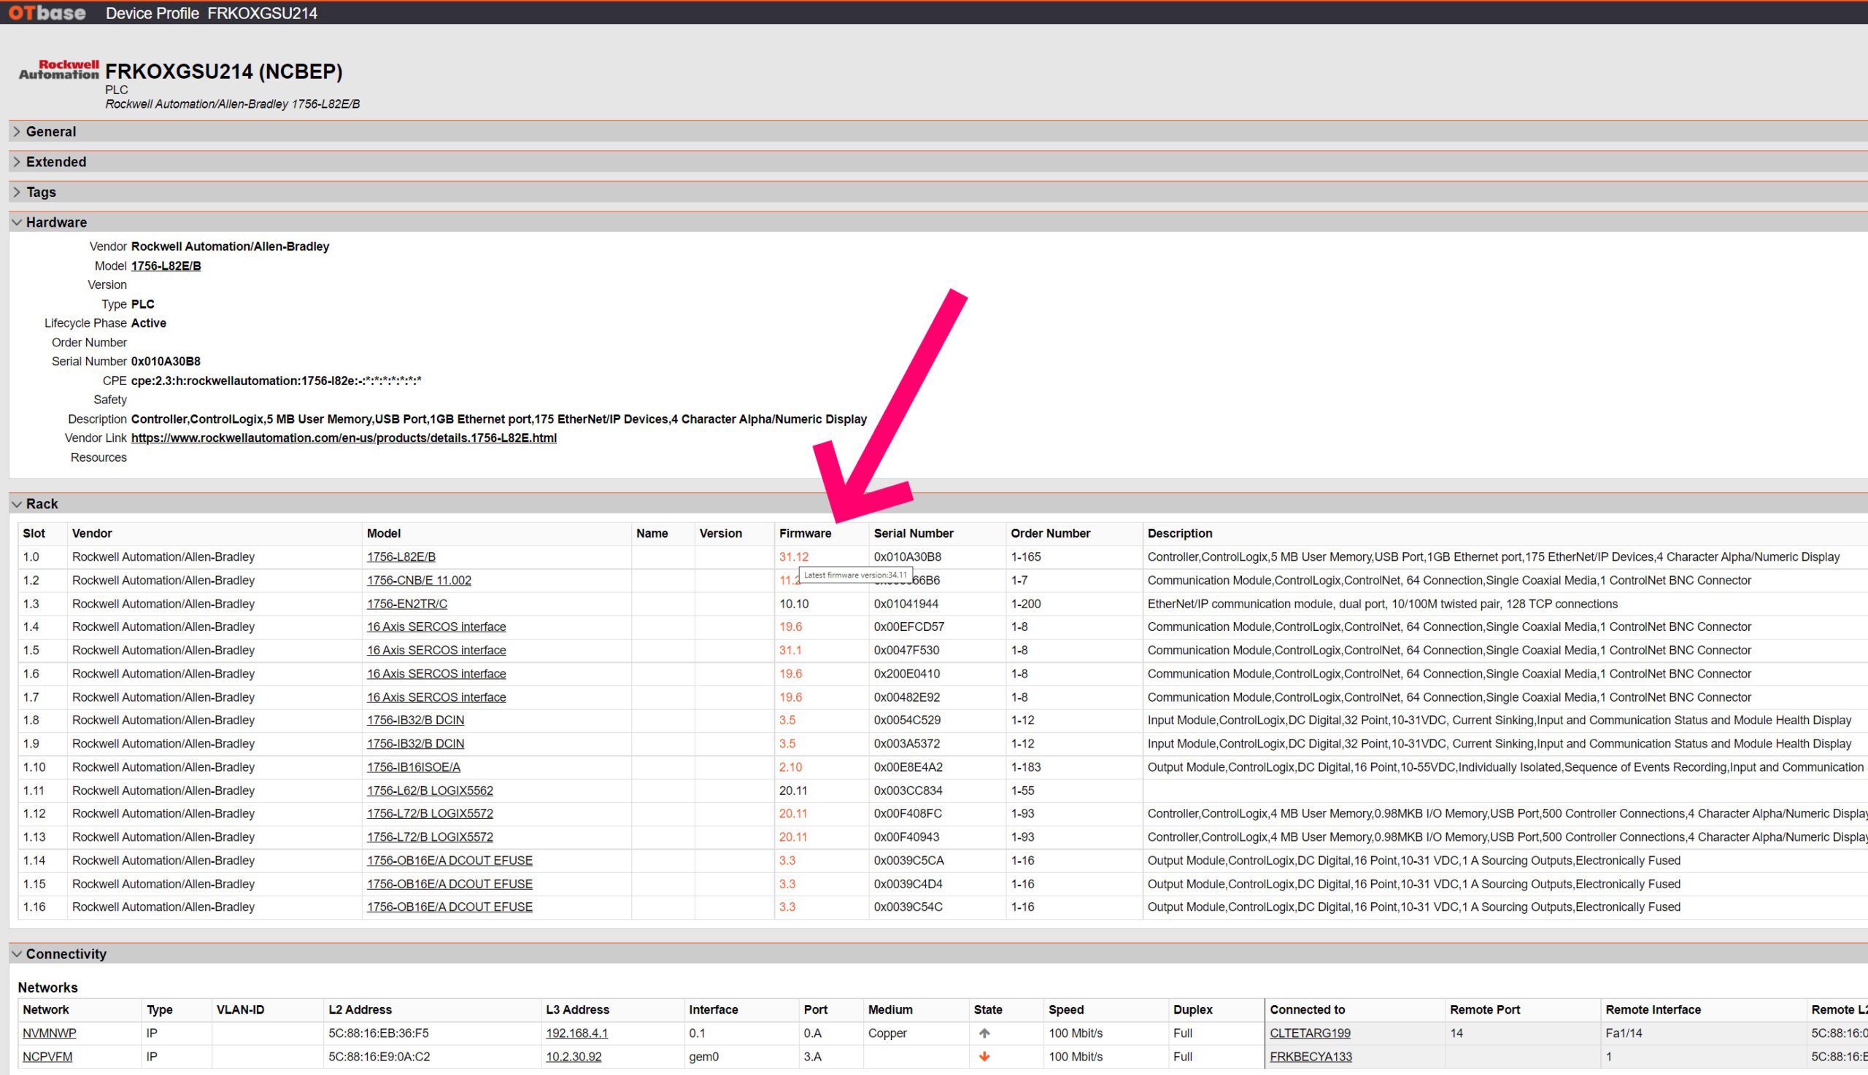
Task: Click L2 address 5C:88:16:EB:36:F5
Action: click(379, 1033)
